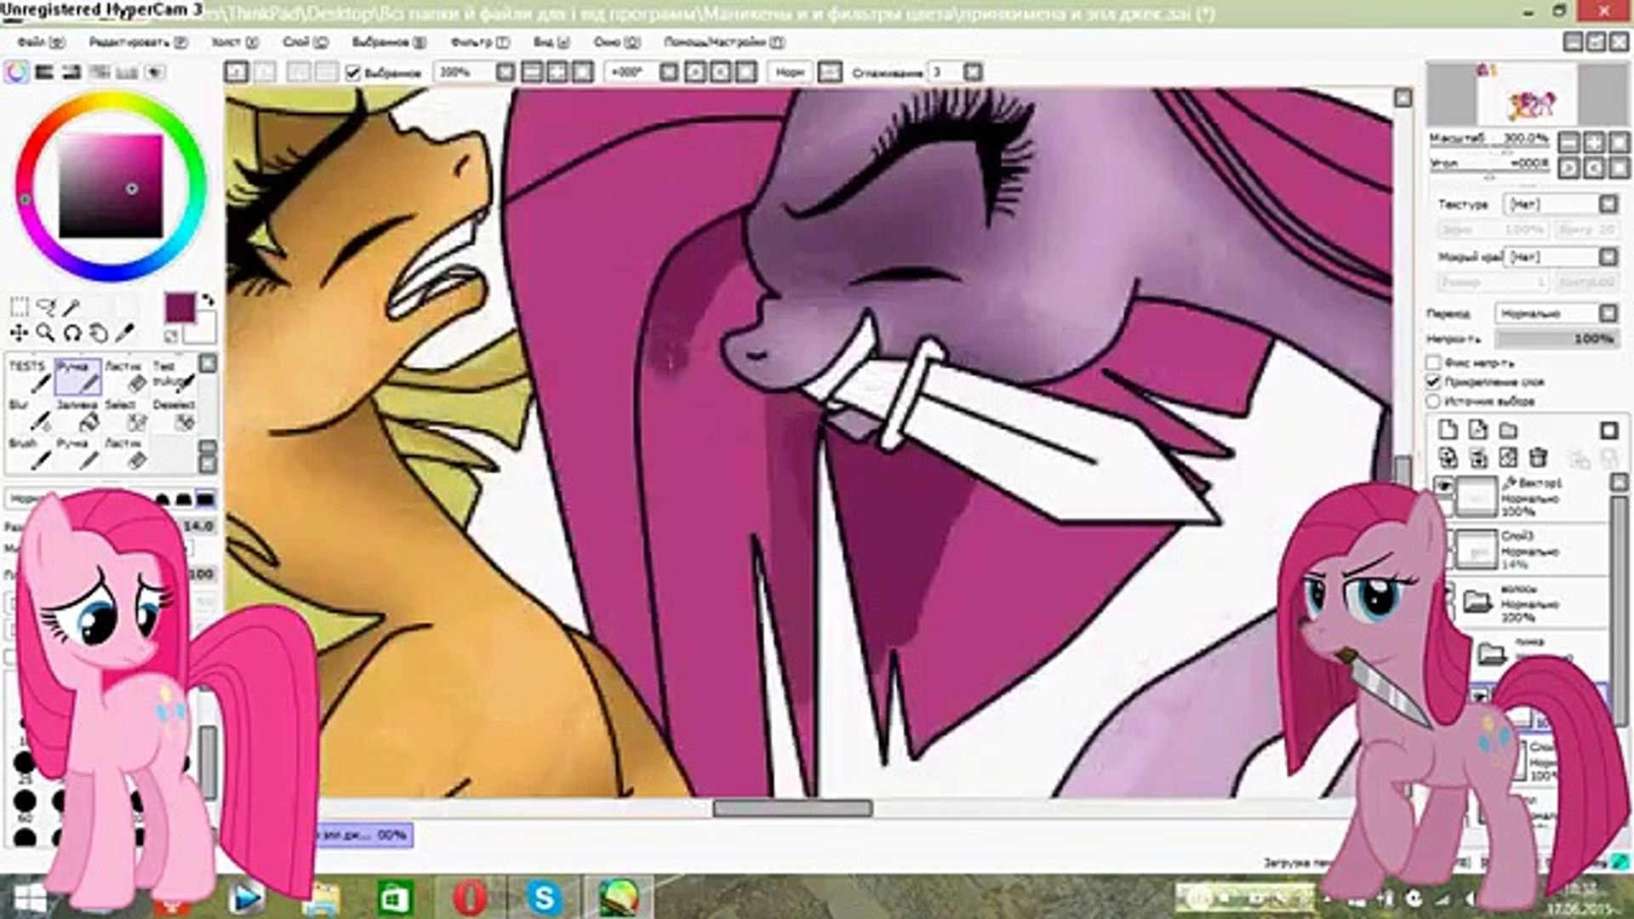Create a new raster layer
This screenshot has height=919, width=1634.
[x=1448, y=431]
